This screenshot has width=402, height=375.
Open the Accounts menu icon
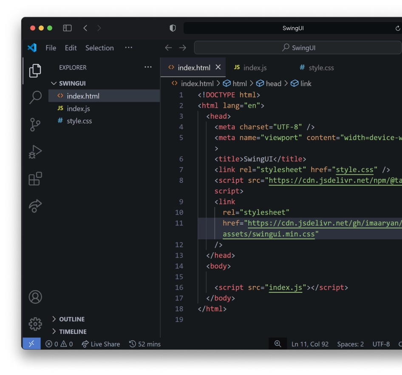35,297
